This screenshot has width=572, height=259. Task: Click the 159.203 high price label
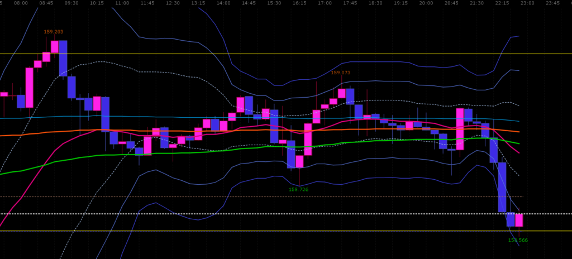pyautogui.click(x=54, y=32)
